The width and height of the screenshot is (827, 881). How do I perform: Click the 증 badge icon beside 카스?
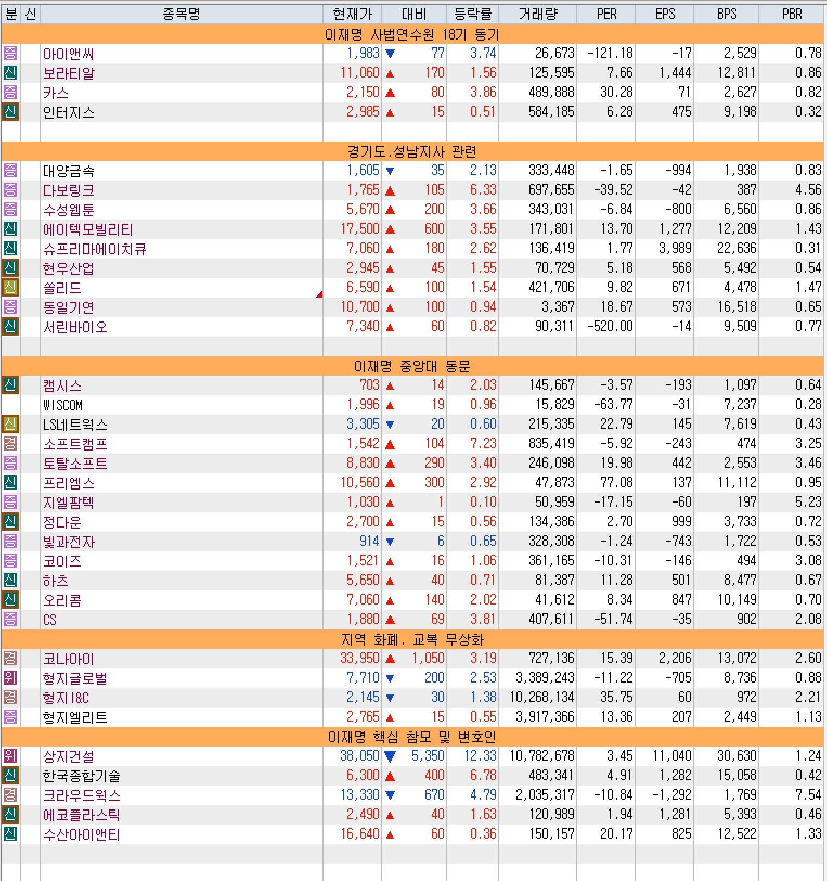click(x=10, y=93)
